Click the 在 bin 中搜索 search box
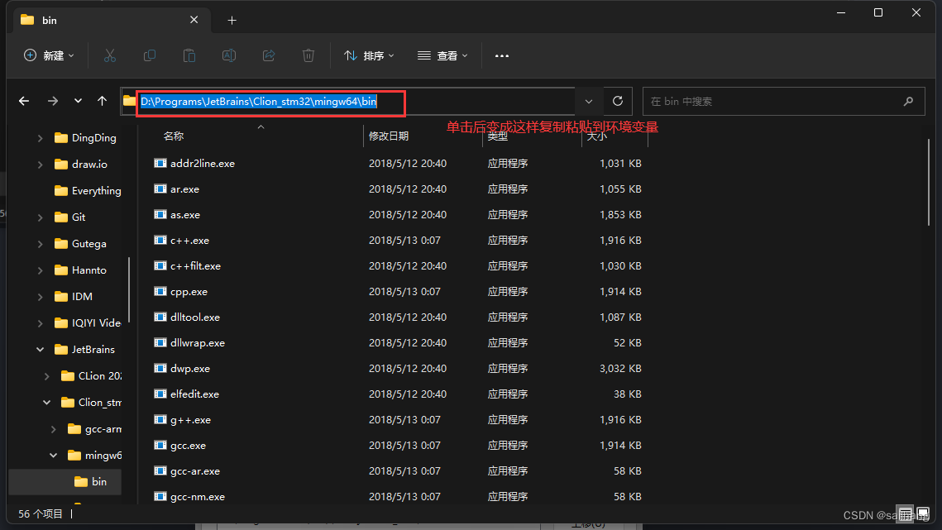This screenshot has height=530, width=942. click(783, 101)
